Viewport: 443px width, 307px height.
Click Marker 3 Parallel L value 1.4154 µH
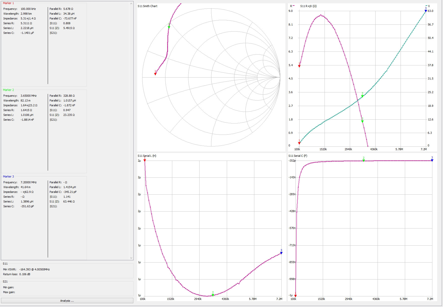(x=70, y=187)
